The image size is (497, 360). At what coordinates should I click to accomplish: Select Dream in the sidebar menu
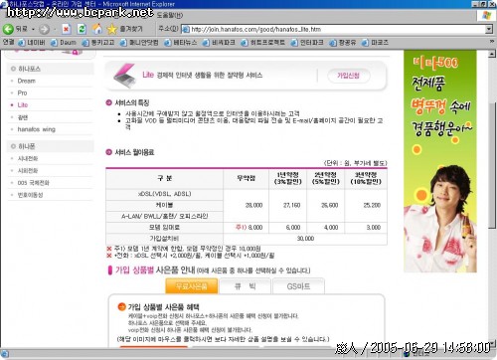tap(27, 81)
